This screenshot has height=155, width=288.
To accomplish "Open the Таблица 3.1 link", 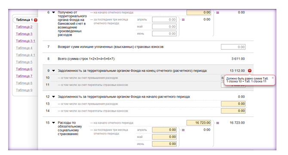I will [25, 41].
